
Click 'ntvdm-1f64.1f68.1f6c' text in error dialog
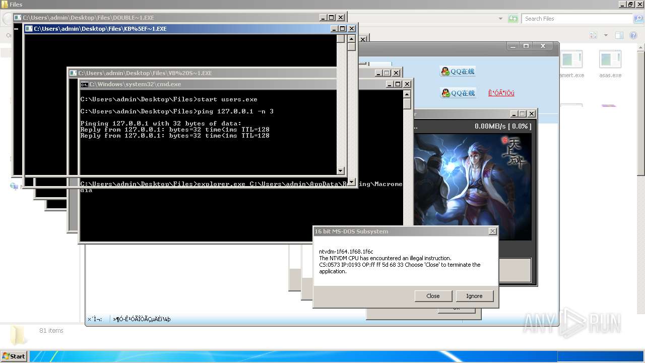click(x=346, y=252)
